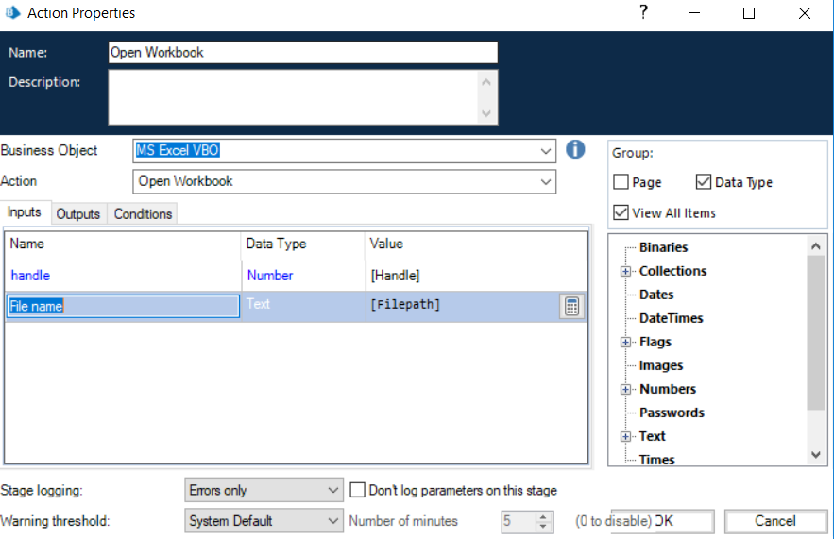Click the handle input name cell
The image size is (834, 539).
tap(123, 276)
